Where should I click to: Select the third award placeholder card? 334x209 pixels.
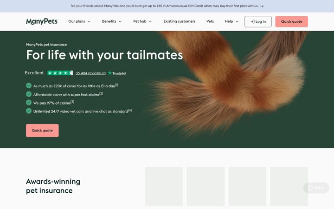(x=247, y=186)
